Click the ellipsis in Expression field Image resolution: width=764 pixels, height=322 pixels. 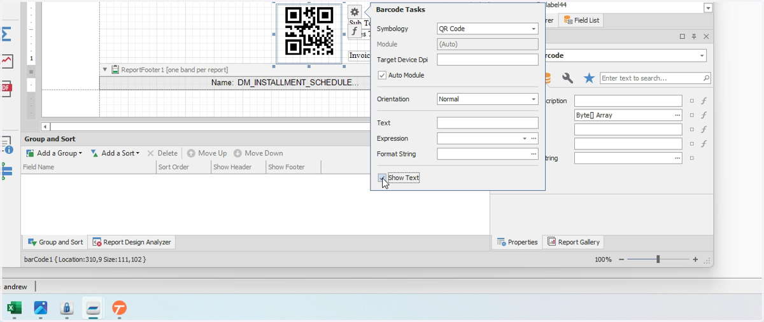click(534, 138)
